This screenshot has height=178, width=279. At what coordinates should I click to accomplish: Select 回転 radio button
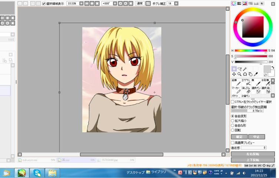[x=233, y=130]
